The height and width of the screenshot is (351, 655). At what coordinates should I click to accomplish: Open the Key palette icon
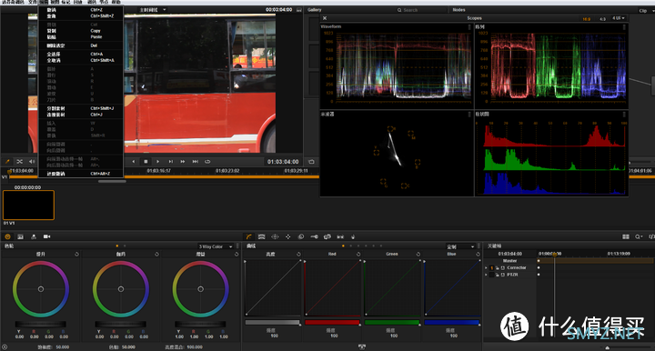coord(314,236)
